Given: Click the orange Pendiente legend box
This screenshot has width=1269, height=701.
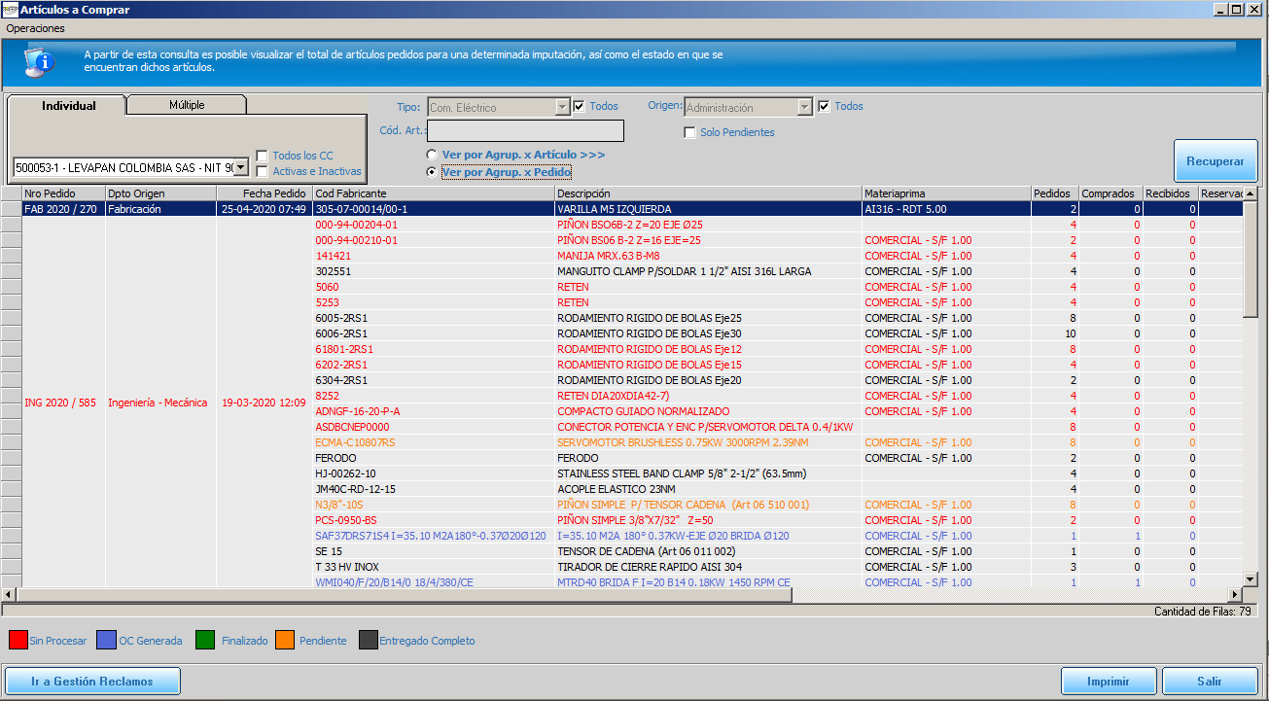Looking at the screenshot, I should click(x=284, y=641).
